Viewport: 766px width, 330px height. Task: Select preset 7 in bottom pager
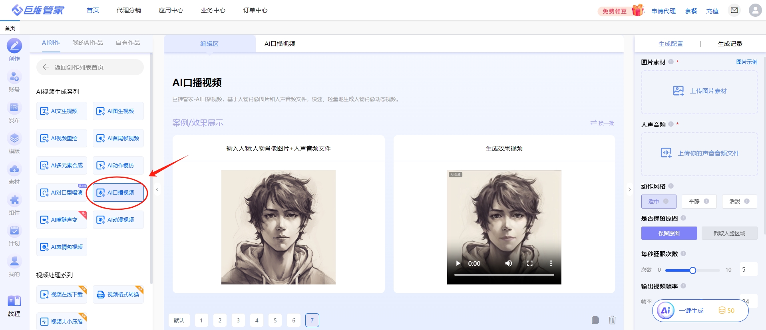pos(312,320)
